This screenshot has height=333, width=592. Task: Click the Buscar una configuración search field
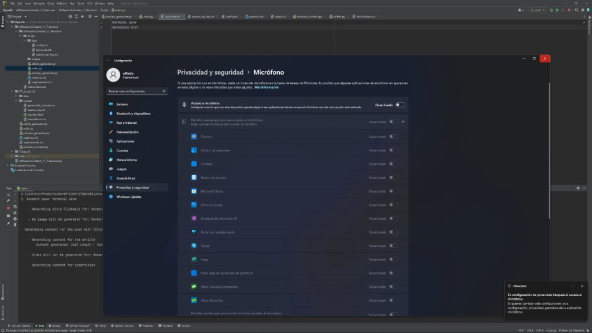click(136, 91)
